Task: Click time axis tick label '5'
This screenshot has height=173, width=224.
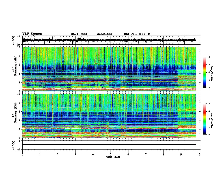Action: (111, 154)
